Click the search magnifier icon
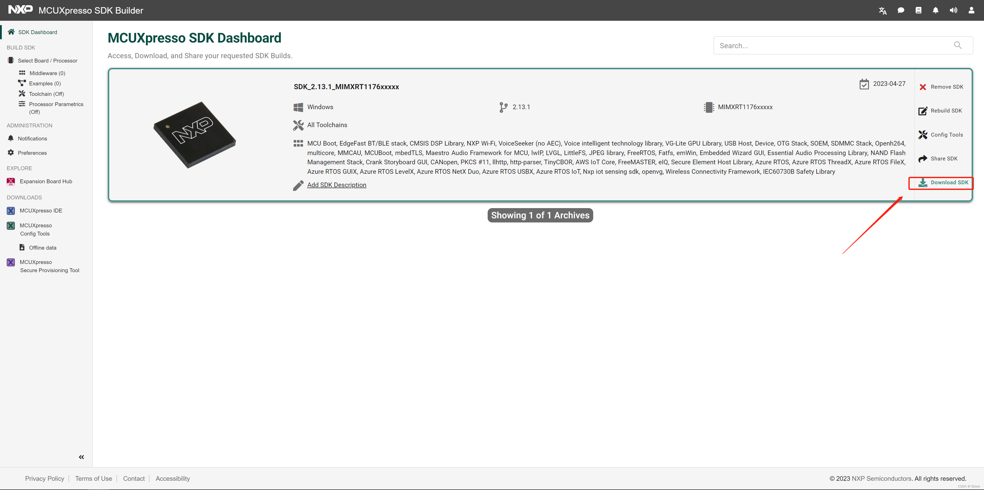 click(x=958, y=45)
